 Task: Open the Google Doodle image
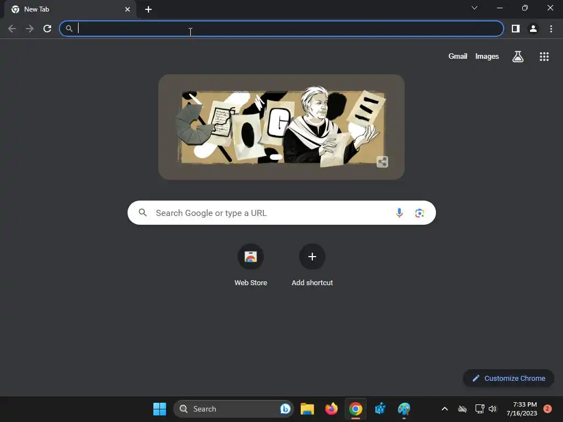coord(281,127)
